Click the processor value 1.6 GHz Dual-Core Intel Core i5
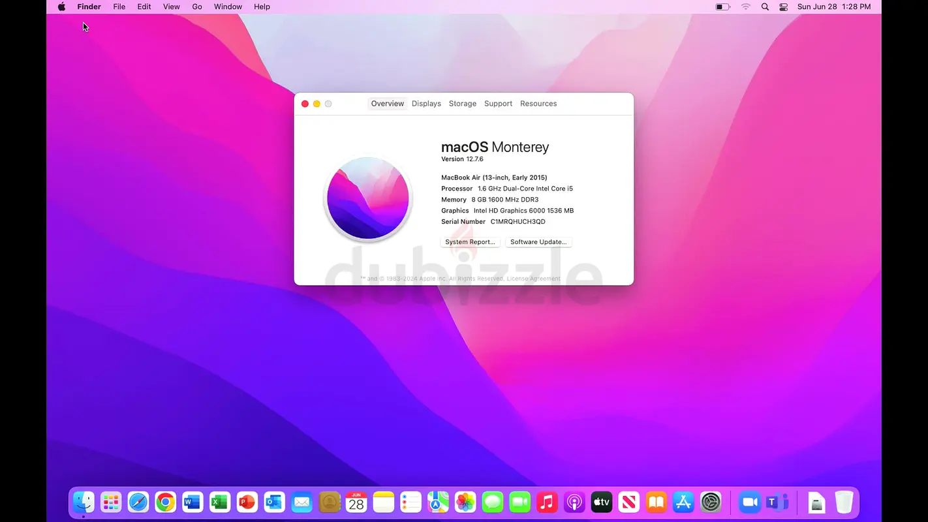 pos(525,189)
